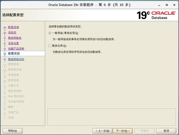This screenshot has height=135, width=179.
Task: Click the Oracle 19c Database logo
Action: click(156, 15)
